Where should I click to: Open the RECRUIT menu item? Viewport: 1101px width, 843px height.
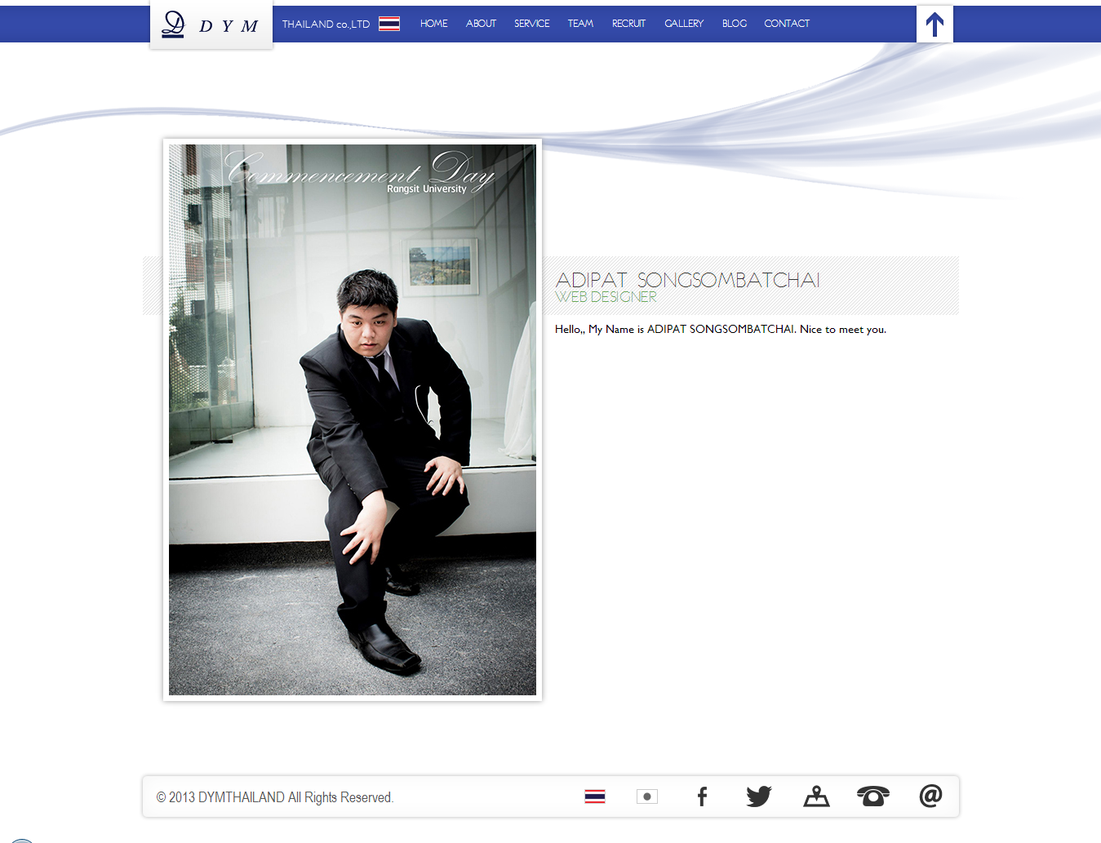click(628, 24)
